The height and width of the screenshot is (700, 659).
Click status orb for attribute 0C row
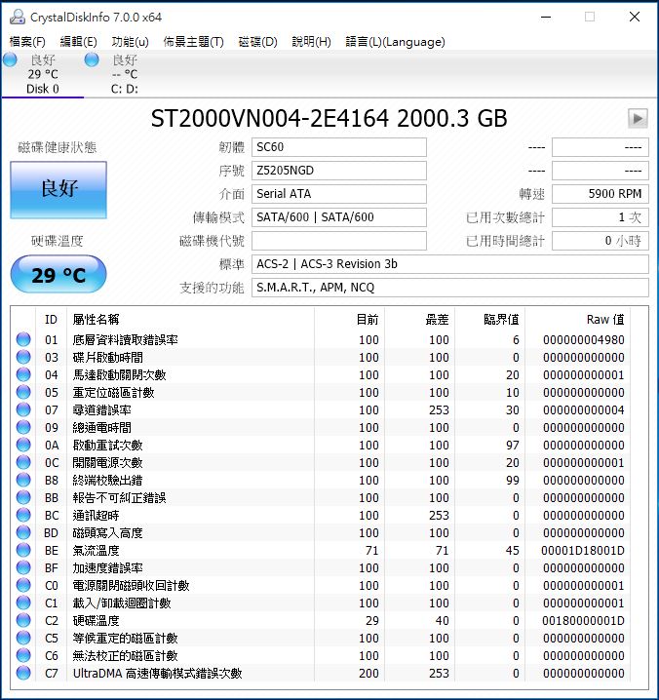pos(23,462)
